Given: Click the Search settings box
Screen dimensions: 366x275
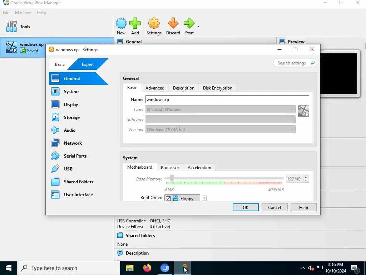Looking at the screenshot, I should click(295, 63).
